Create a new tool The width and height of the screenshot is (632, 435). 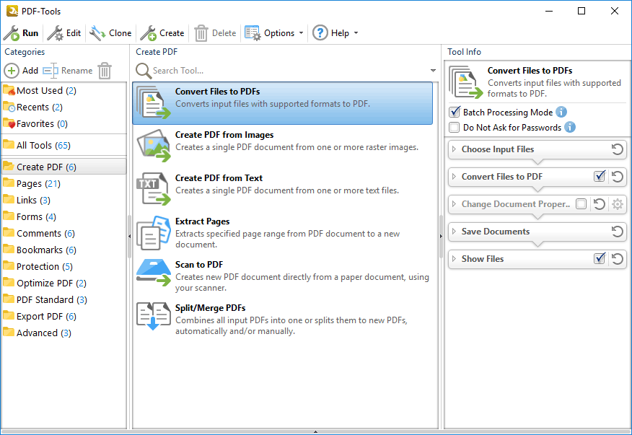point(162,33)
